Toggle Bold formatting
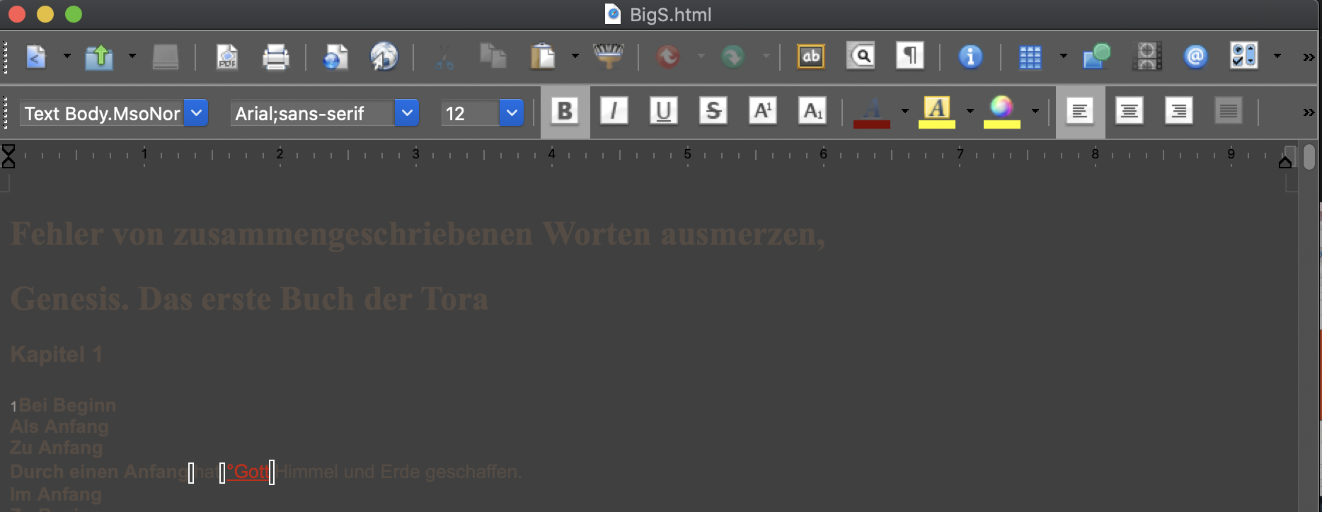Image resolution: width=1322 pixels, height=512 pixels. pos(565,112)
